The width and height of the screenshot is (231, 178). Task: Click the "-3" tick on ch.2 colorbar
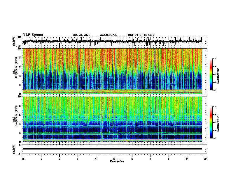click(215, 107)
